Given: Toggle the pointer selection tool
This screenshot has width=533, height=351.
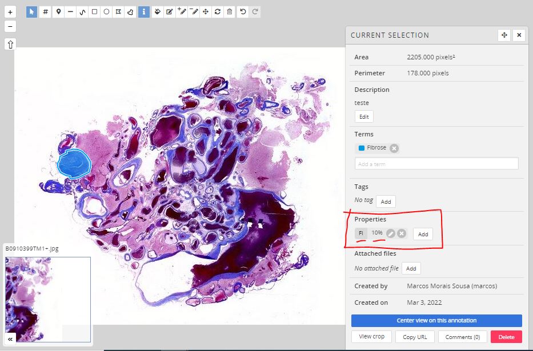Looking at the screenshot, I should pyautogui.click(x=31, y=11).
